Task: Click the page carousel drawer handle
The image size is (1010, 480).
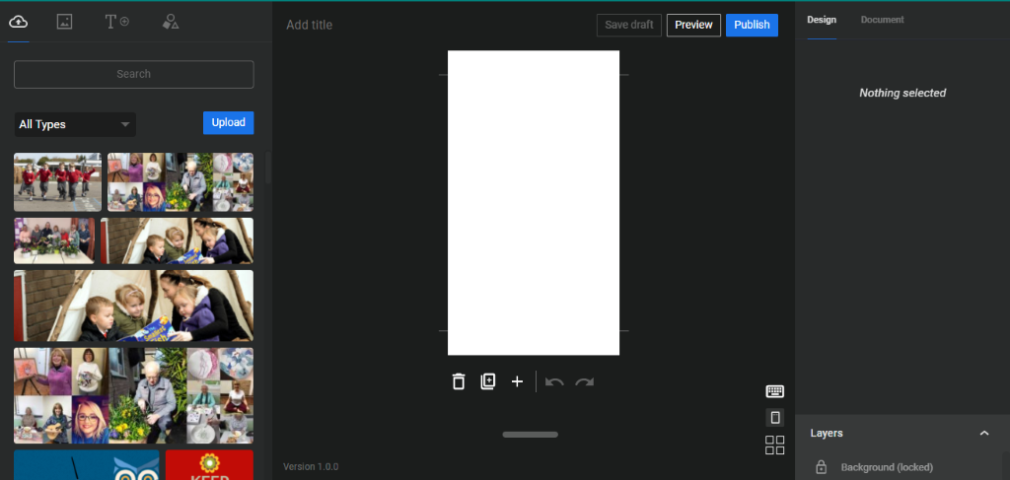Action: click(x=530, y=435)
